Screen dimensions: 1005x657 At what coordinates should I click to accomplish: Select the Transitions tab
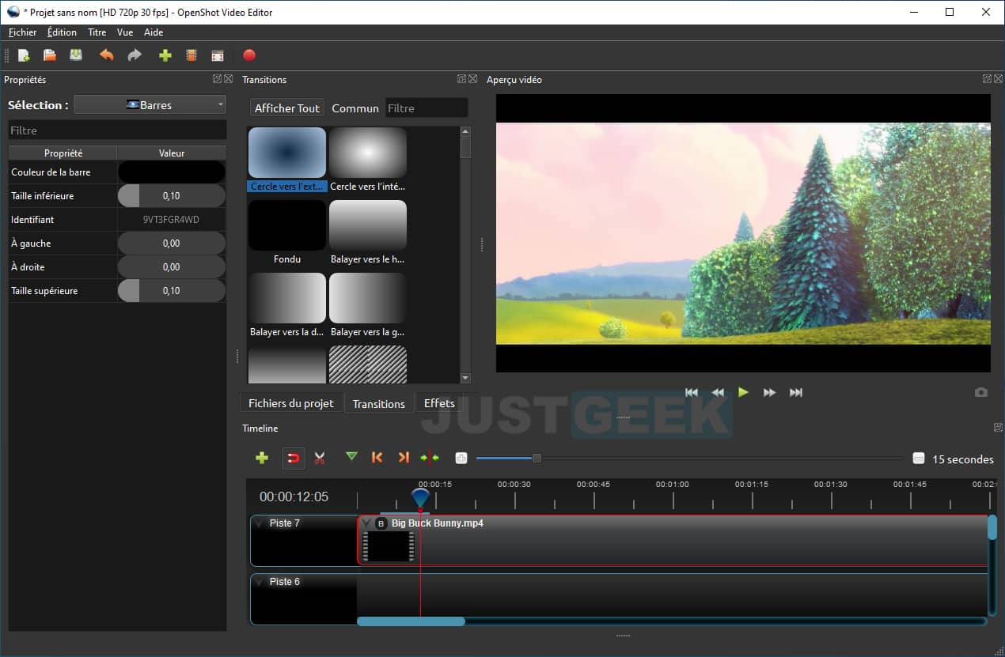[x=378, y=404]
